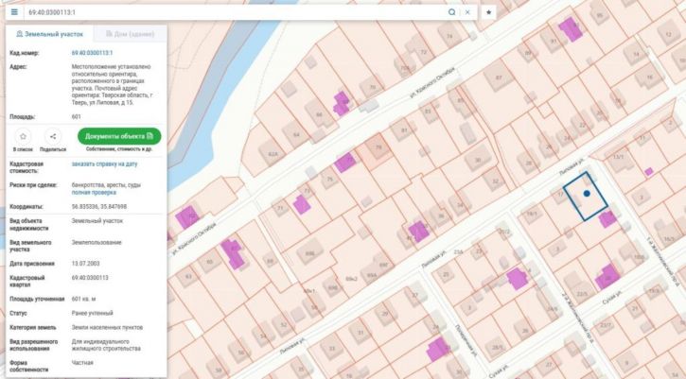
Task: Click into the cadastral number search field
Action: click(237, 12)
